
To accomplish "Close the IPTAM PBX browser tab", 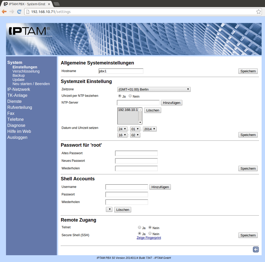I will (x=49, y=4).
